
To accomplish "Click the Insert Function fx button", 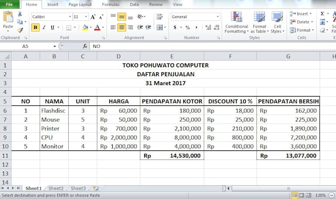I will pos(85,46).
